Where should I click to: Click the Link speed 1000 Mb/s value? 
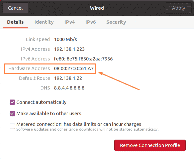point(65,39)
